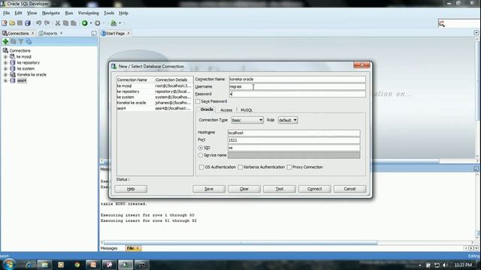Select sesi4 row in dialog connection list

click(x=155, y=108)
